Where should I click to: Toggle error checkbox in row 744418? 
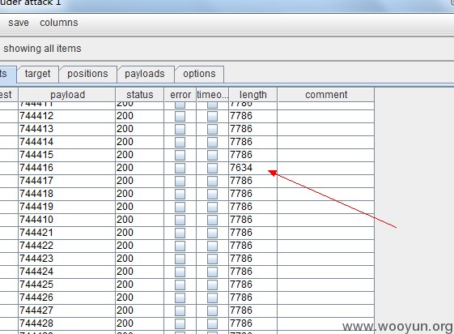pyautogui.click(x=180, y=194)
